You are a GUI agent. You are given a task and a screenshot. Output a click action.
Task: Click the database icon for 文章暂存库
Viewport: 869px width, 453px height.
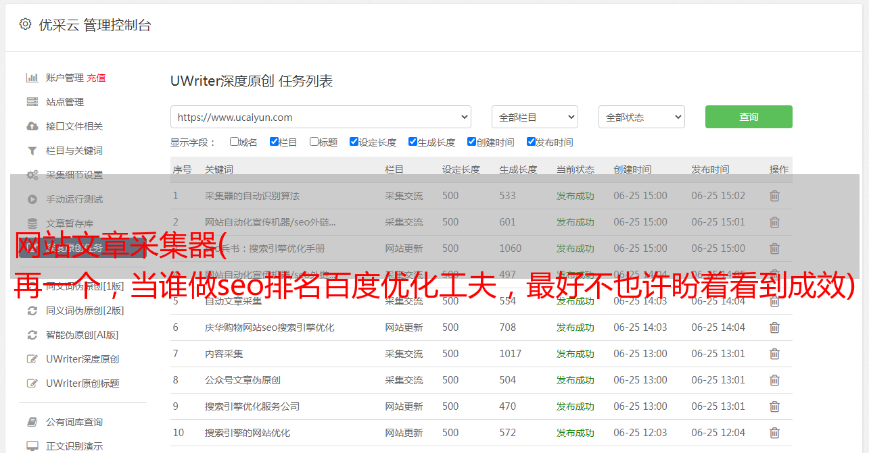point(32,223)
